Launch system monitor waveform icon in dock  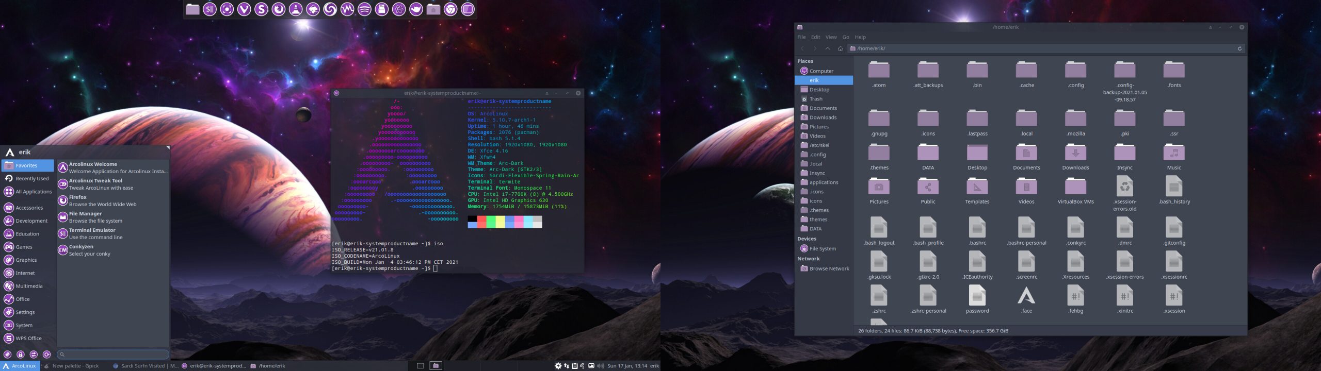(347, 9)
